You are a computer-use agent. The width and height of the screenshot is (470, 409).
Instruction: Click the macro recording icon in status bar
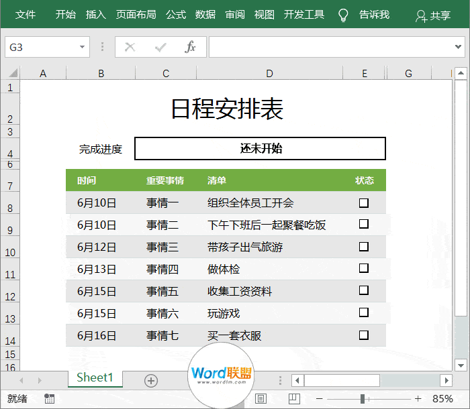(49, 398)
